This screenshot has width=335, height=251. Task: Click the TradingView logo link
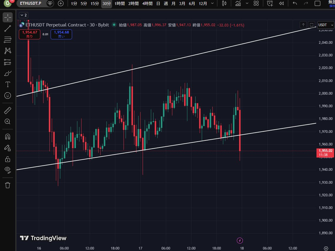point(43,238)
